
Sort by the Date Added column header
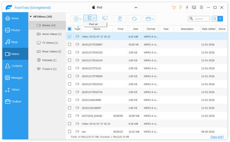208,29
